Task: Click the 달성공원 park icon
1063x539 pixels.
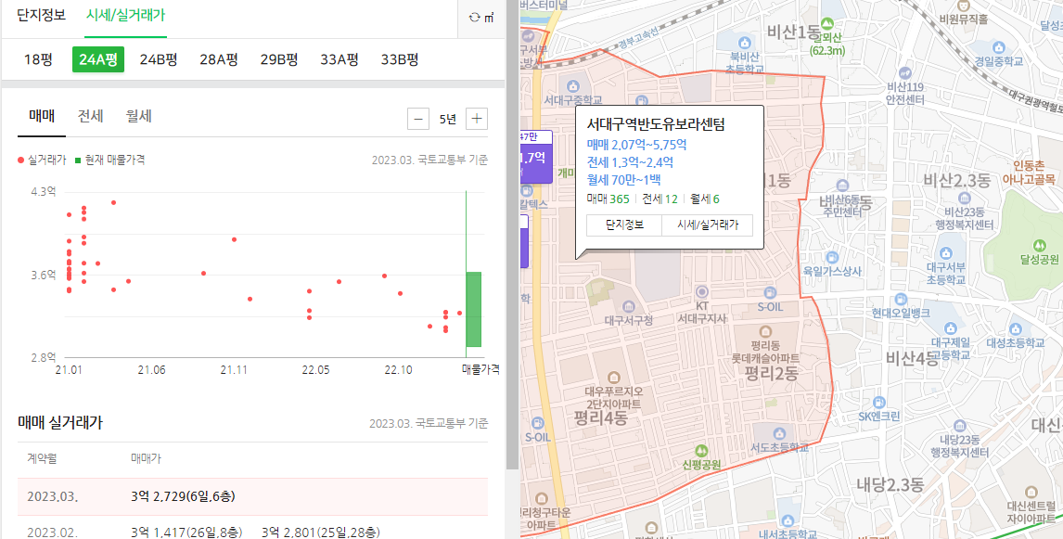Action: point(1039,246)
